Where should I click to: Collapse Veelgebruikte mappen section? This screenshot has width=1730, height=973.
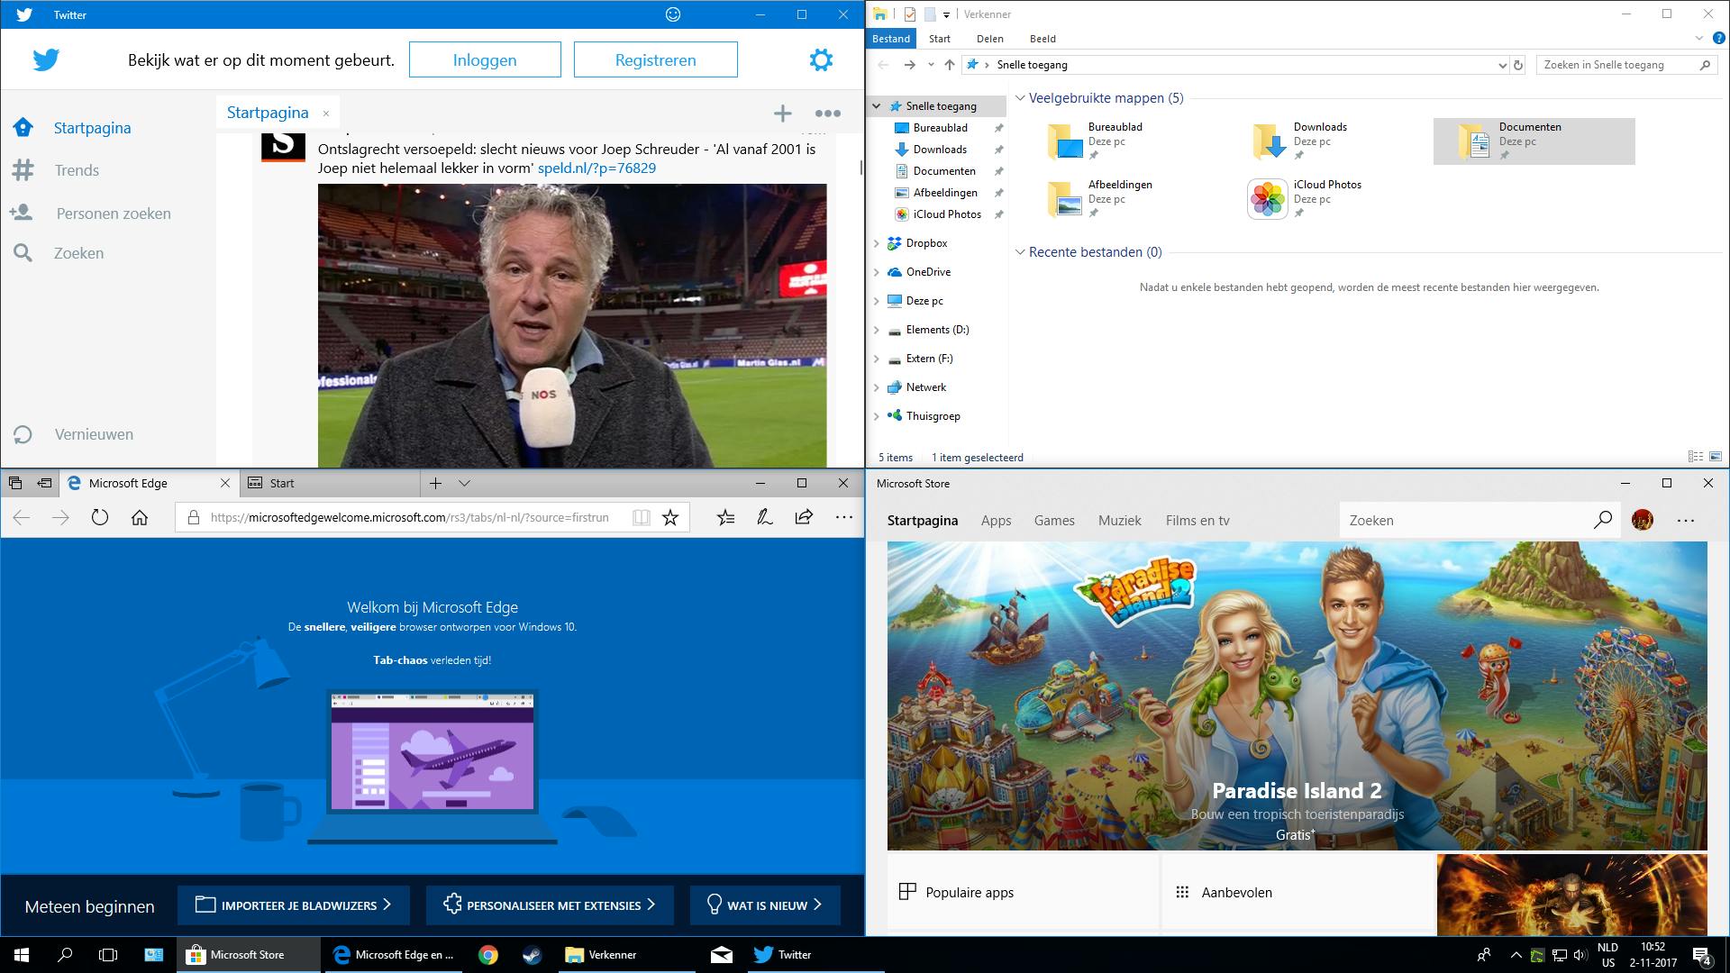point(1020,98)
